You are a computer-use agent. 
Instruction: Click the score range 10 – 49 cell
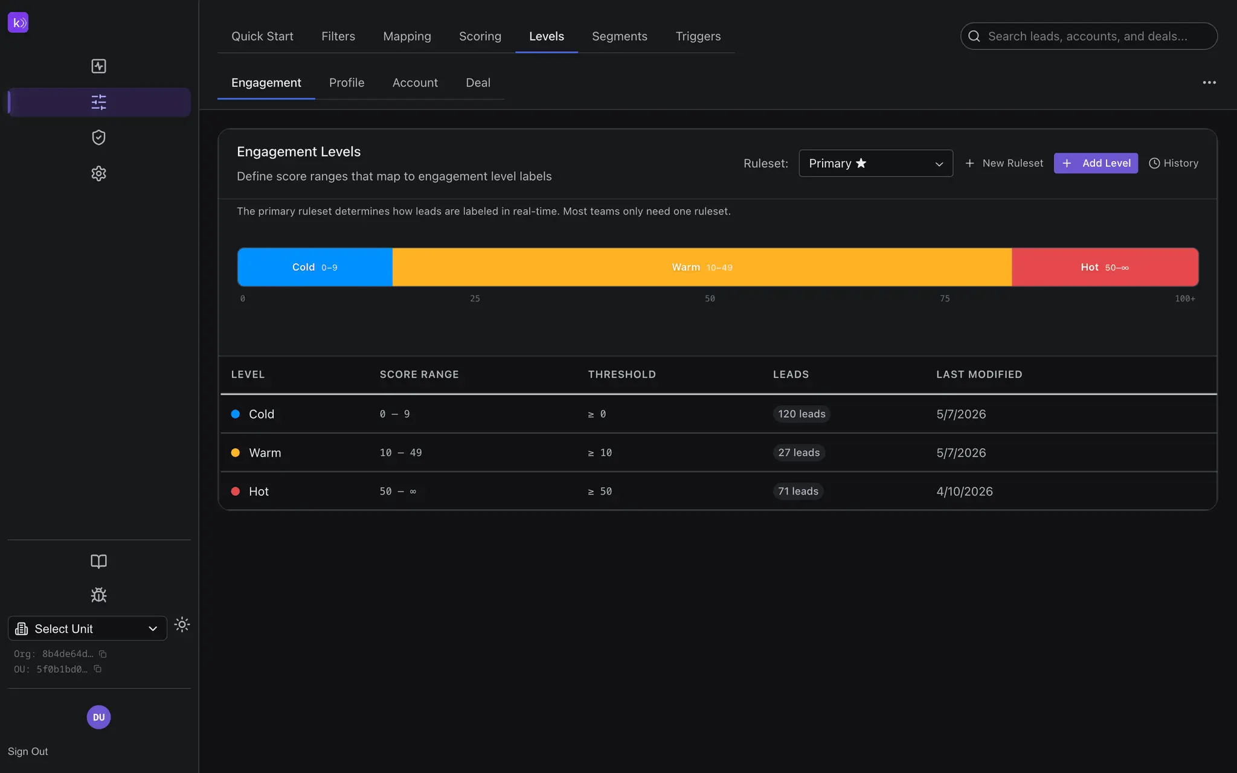[400, 453]
